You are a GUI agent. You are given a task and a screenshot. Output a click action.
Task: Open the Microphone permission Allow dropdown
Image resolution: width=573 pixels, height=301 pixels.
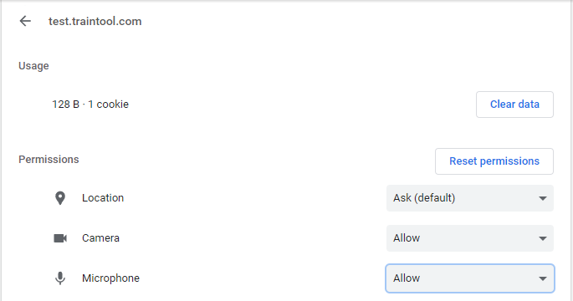click(x=469, y=278)
